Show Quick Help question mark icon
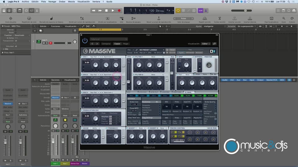 pyautogui.click(x=15, y=11)
